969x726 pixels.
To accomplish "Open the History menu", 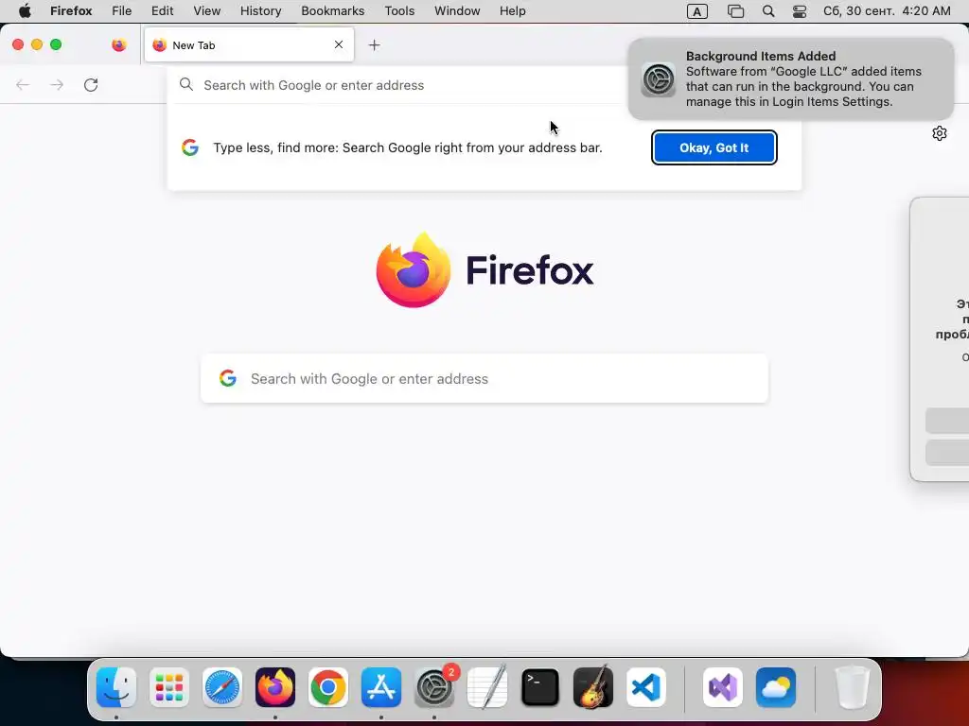I will (261, 11).
